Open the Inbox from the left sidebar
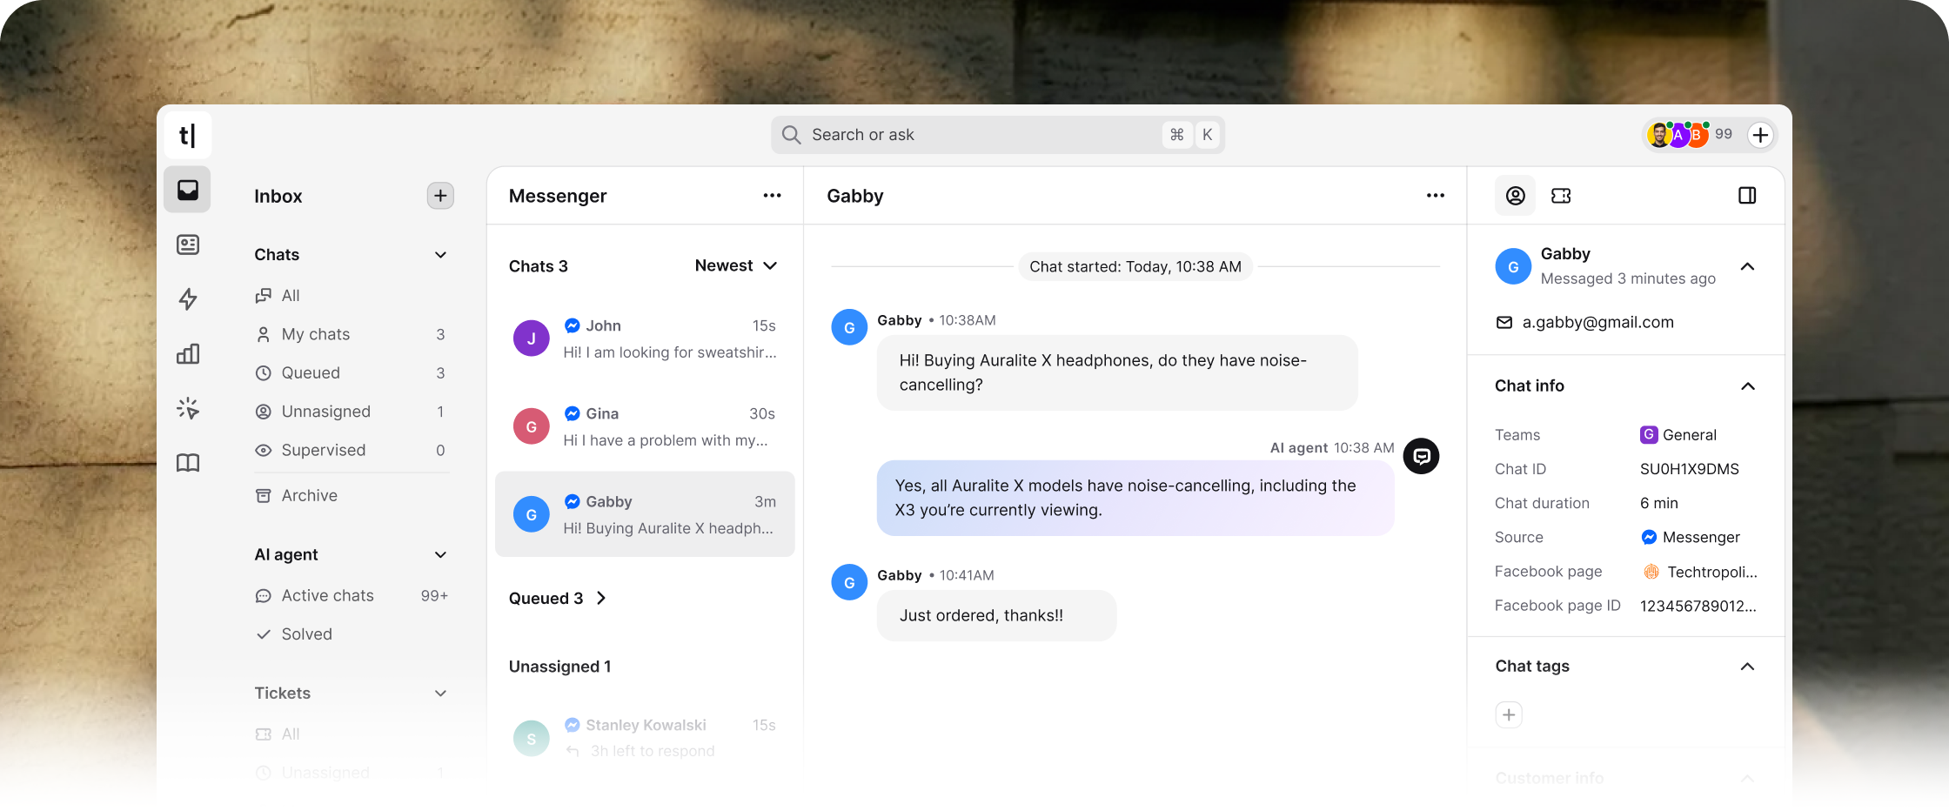Viewport: 1949px width, 811px height. [187, 189]
